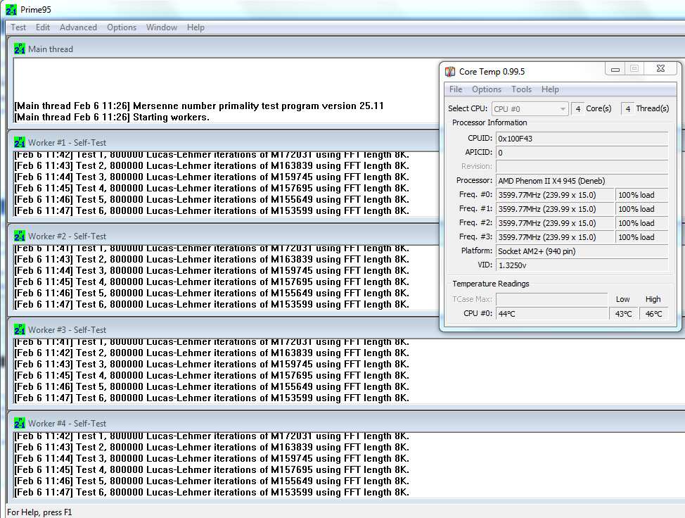This screenshot has width=685, height=518.
Task: Click the APICID field value
Action: (x=582, y=153)
